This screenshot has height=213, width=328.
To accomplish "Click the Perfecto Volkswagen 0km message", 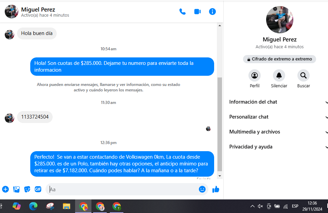I will (x=122, y=164).
